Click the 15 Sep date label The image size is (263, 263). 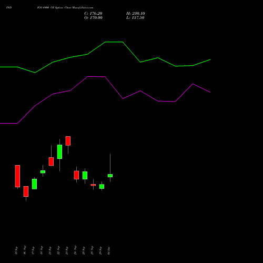[x=16, y=250]
